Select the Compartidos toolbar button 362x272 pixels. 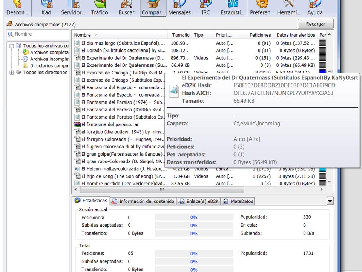[x=153, y=8]
